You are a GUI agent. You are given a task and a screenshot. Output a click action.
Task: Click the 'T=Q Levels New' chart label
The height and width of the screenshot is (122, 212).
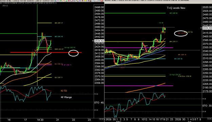pyautogui.click(x=176, y=8)
